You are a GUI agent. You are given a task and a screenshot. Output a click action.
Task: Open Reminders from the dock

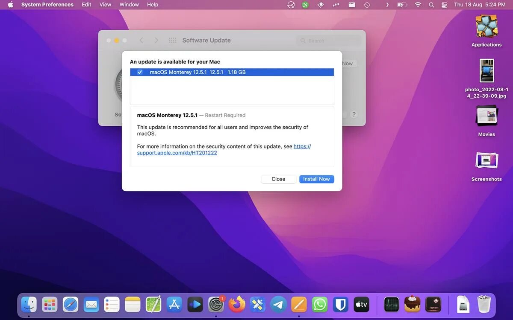(112, 304)
